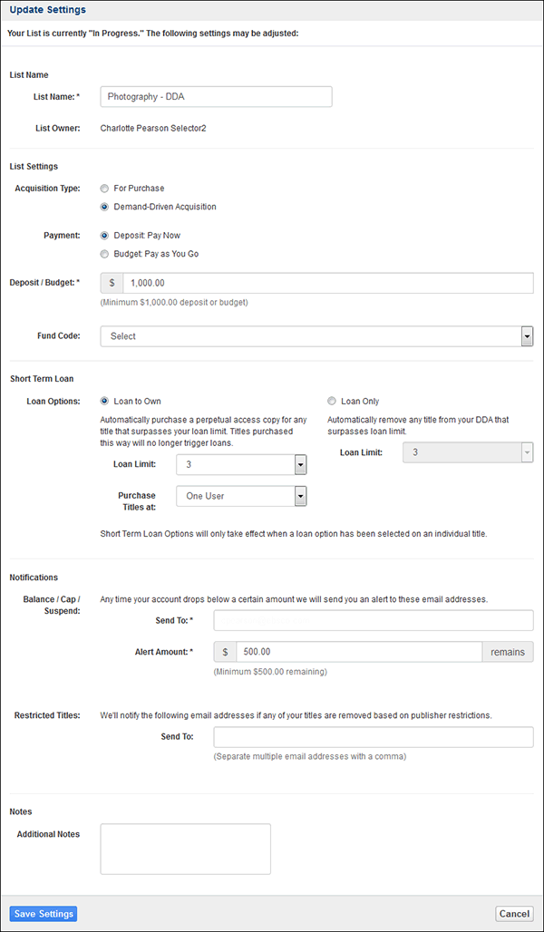Click the 'List Owner:' label
The height and width of the screenshot is (932, 544).
(x=57, y=128)
